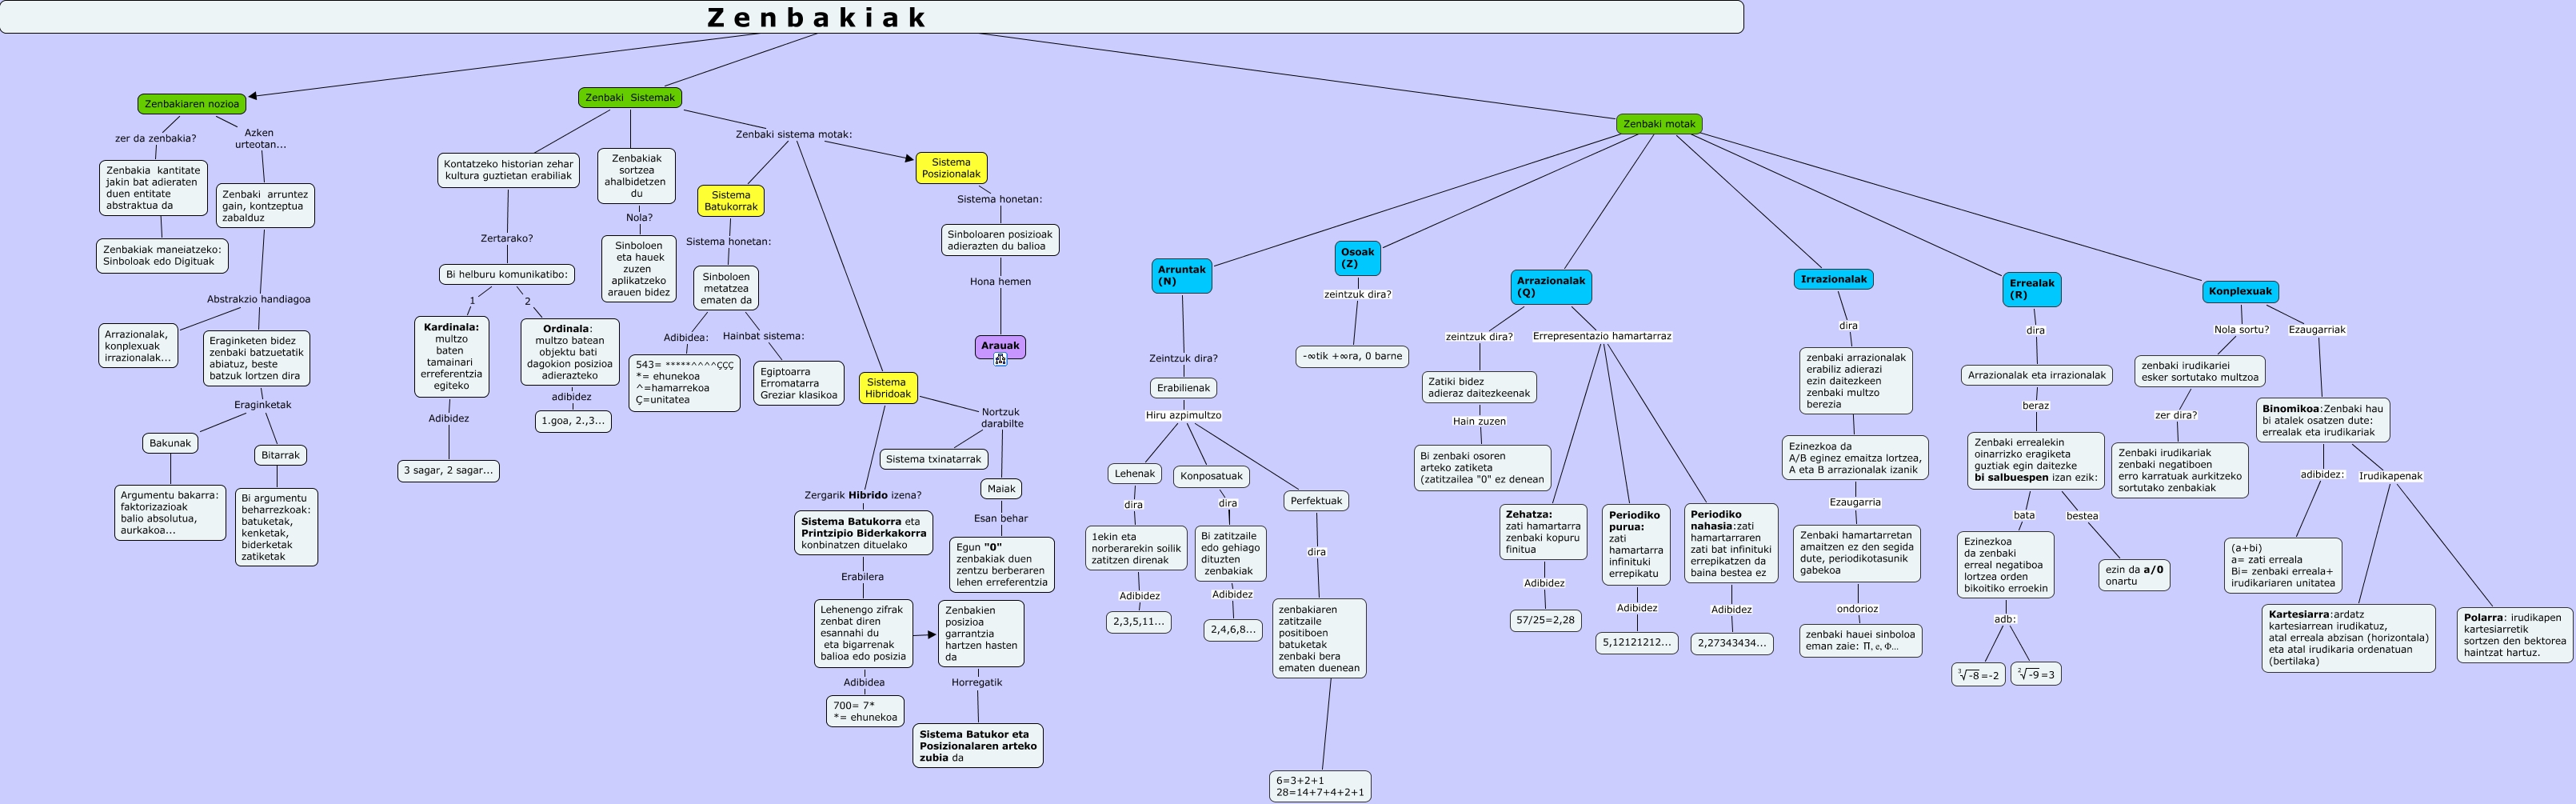Click the blue Errealak (R) node
This screenshot has height=804, width=2576.
[x=2031, y=289]
